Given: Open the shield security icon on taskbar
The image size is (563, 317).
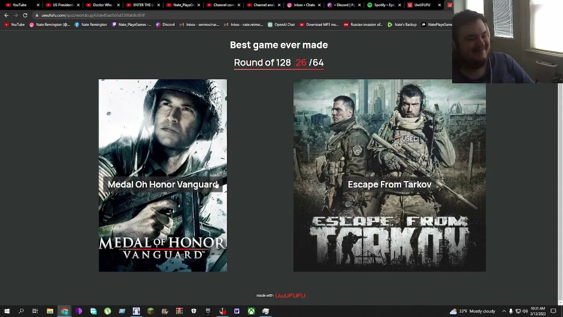Looking at the screenshot, I should click(194, 311).
